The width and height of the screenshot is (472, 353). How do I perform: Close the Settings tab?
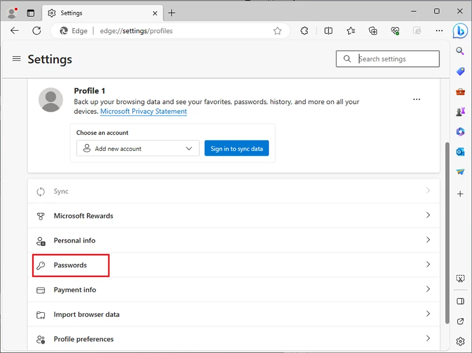pos(155,13)
